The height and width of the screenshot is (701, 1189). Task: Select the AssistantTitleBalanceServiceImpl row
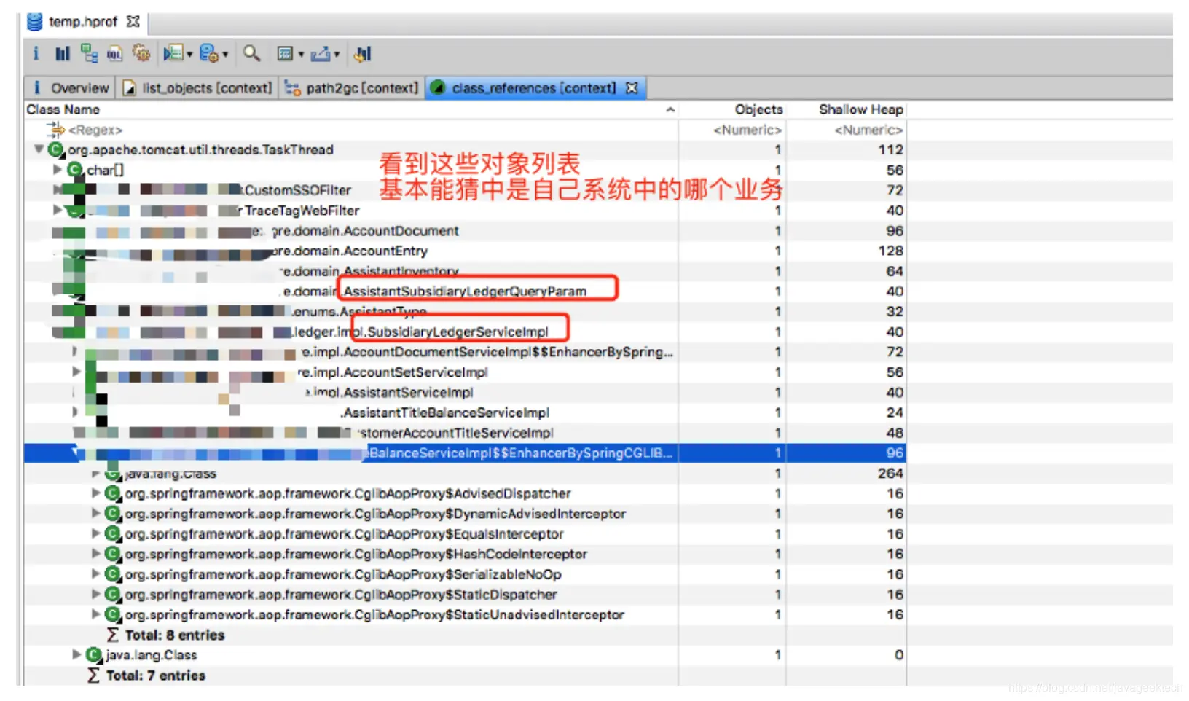click(466, 412)
